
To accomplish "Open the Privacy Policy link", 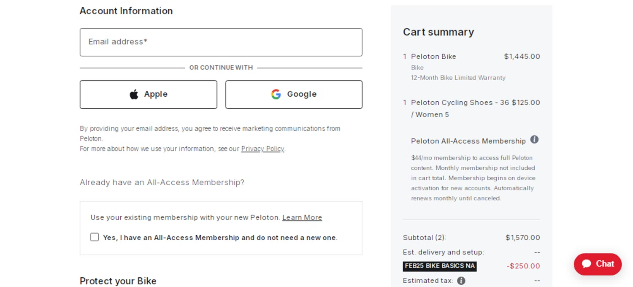I will point(262,149).
